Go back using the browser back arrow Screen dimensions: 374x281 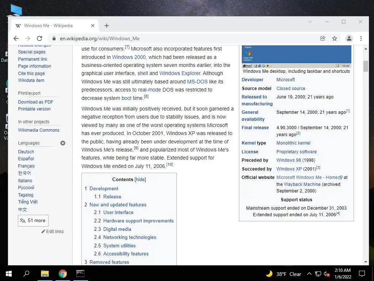pos(16,38)
